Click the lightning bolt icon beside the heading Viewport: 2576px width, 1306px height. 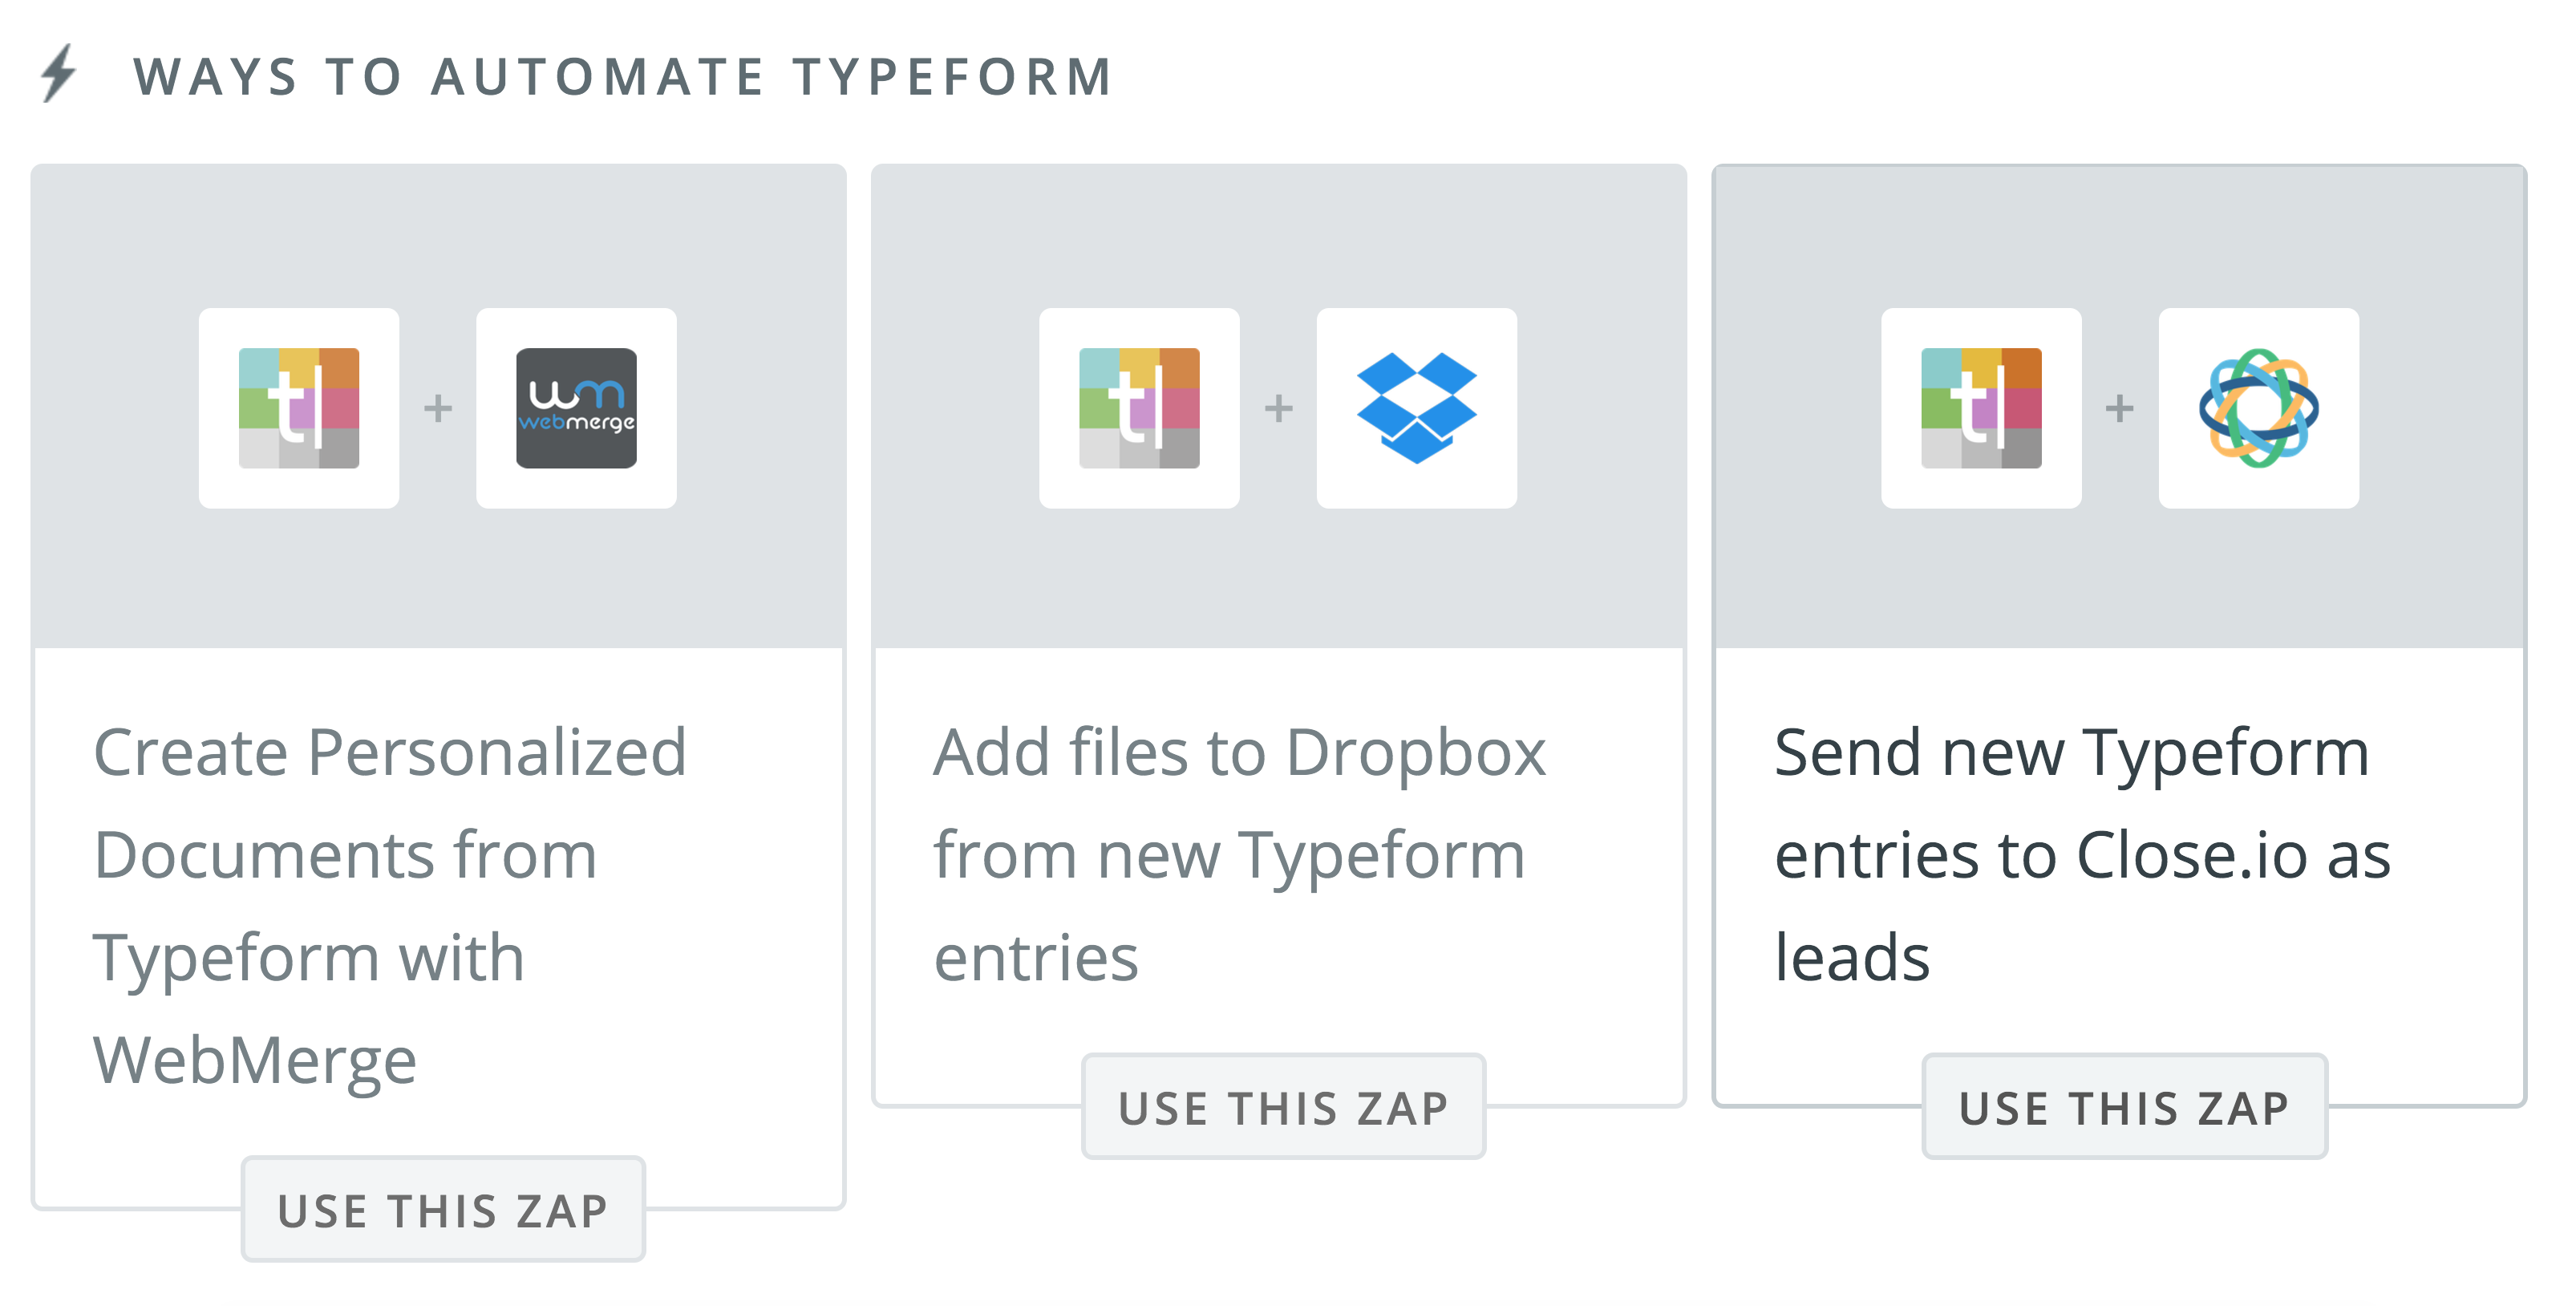pyautogui.click(x=59, y=73)
